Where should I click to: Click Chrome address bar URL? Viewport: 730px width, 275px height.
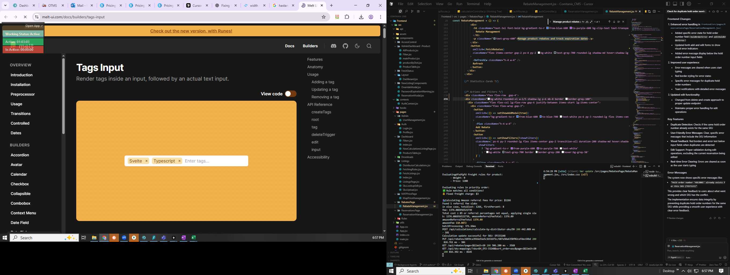click(73, 17)
